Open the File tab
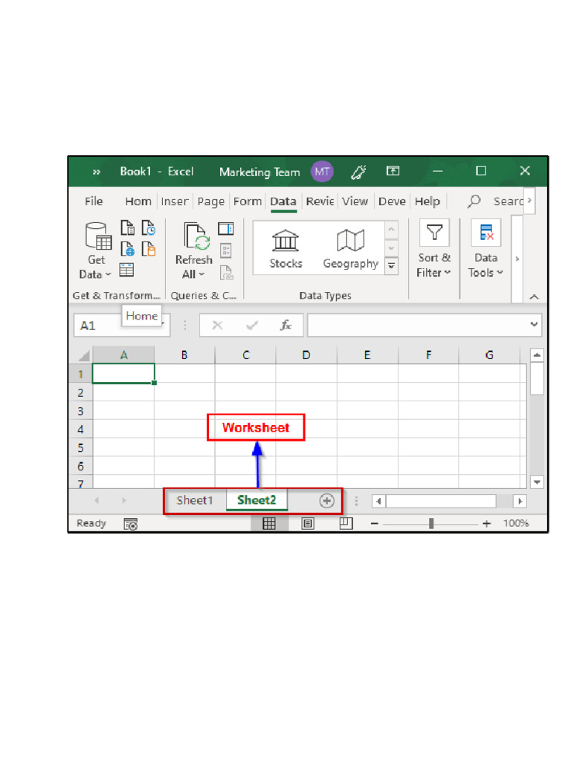Viewport: 571px width, 761px height. coord(94,201)
